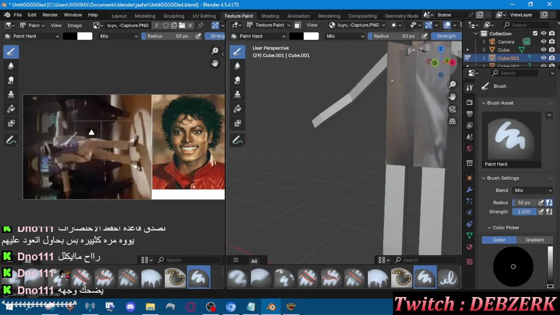
Task: Disable Camera in renders via camera icon
Action: 552,42
